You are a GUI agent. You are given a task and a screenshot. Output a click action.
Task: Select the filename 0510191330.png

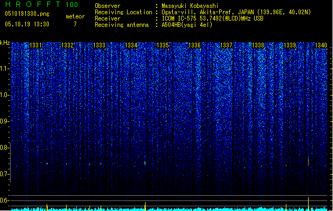coord(27,14)
